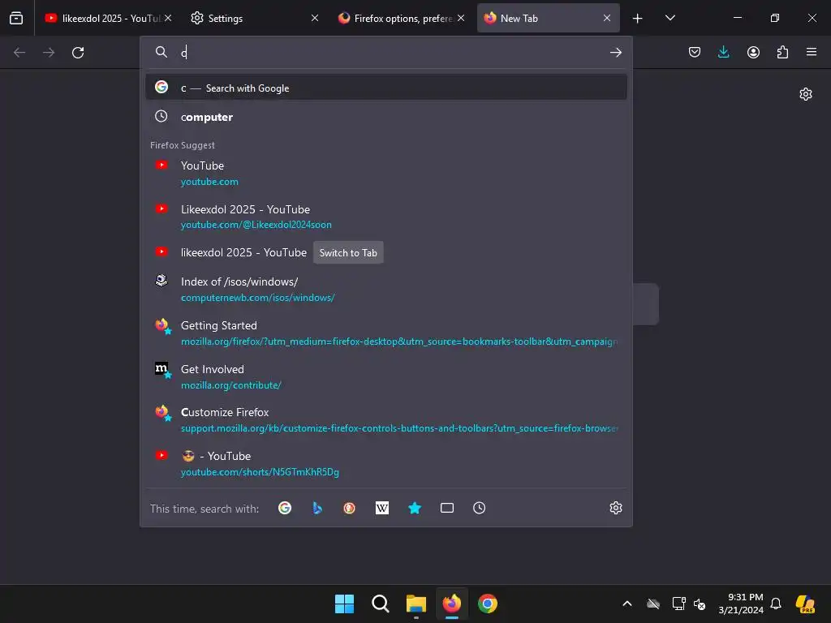This screenshot has width=831, height=623.
Task: Open Index of /isos/windows/ suggestion
Action: [385, 290]
